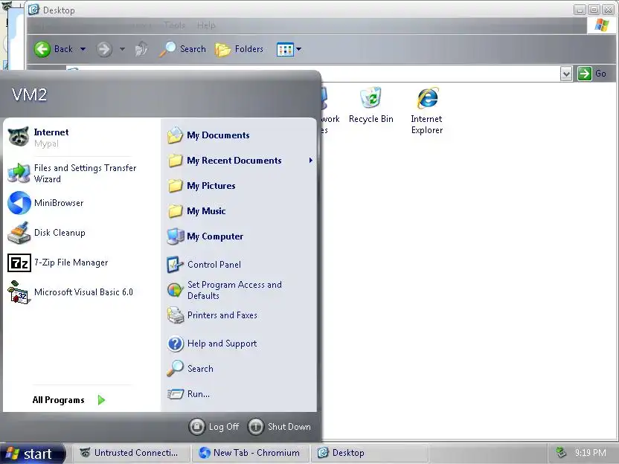Click the Up folder toolbar icon
Viewport: 619px width, 464px height.
point(141,49)
